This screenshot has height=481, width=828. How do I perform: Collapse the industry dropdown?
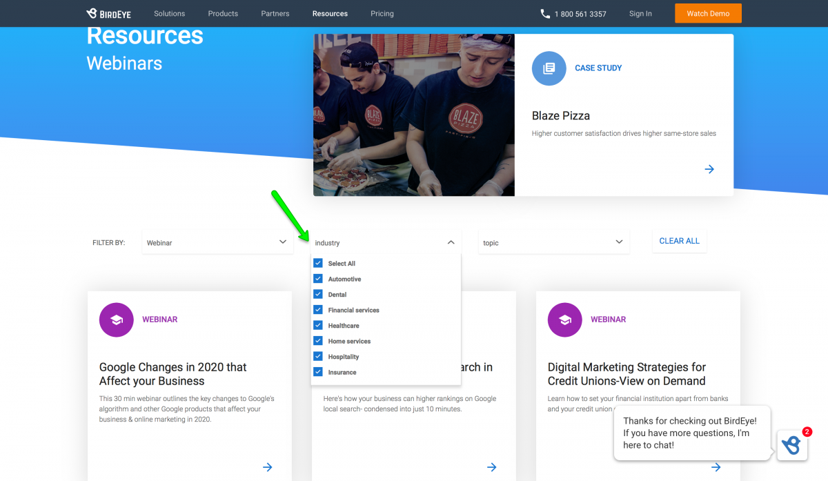(386, 242)
